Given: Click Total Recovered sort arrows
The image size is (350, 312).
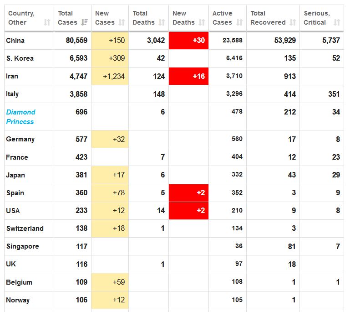Looking at the screenshot, I should [x=293, y=22].
